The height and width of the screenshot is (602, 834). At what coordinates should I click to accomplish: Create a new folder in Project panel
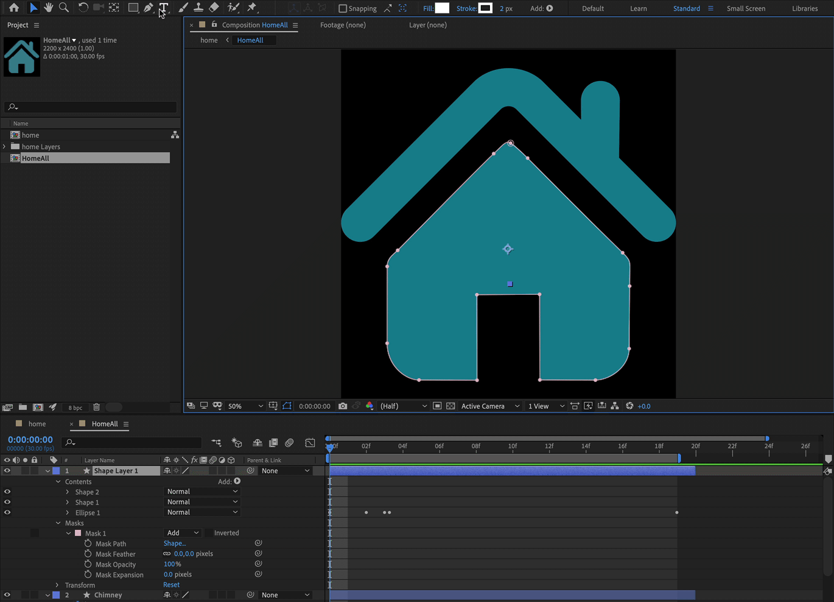tap(23, 407)
